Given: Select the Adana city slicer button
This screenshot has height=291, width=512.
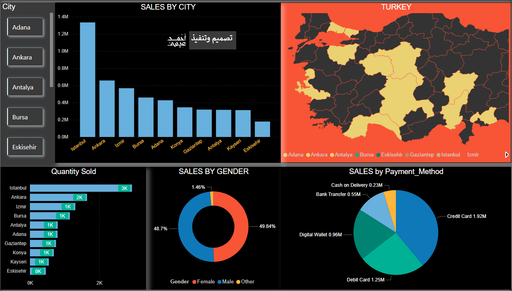Looking at the screenshot, I should pos(25,27).
